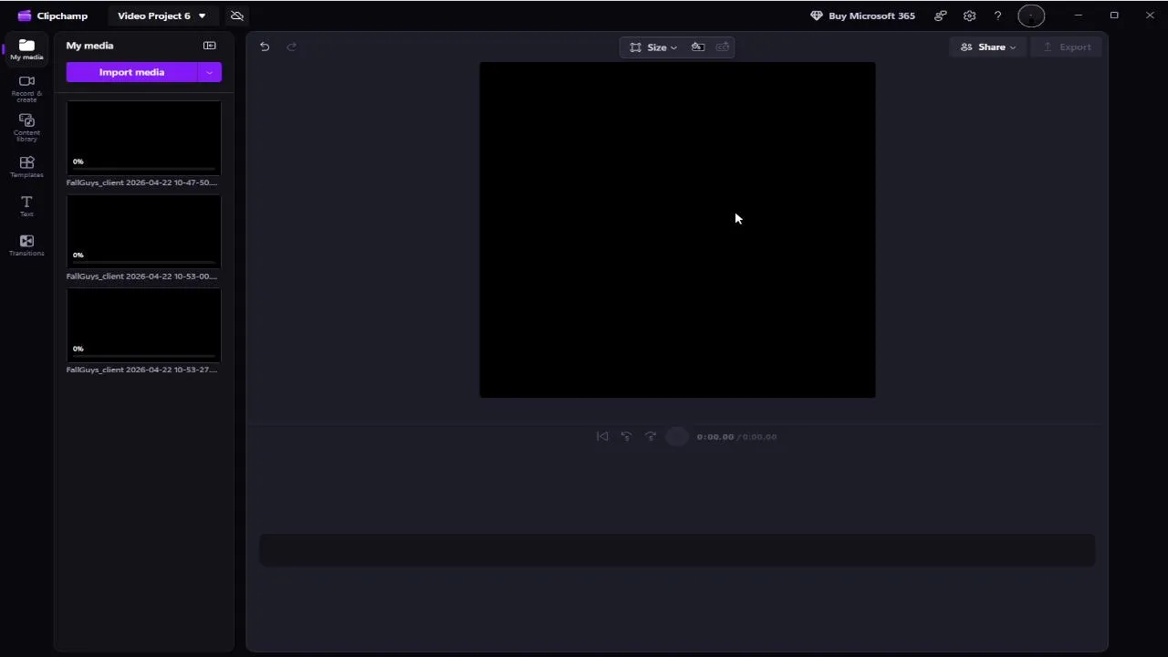
Task: Click the background fill icon next to Size
Action: 698,47
